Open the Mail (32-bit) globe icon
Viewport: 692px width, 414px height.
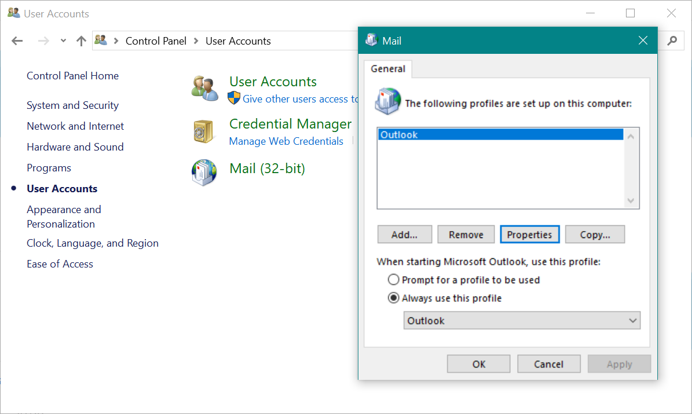pyautogui.click(x=204, y=173)
